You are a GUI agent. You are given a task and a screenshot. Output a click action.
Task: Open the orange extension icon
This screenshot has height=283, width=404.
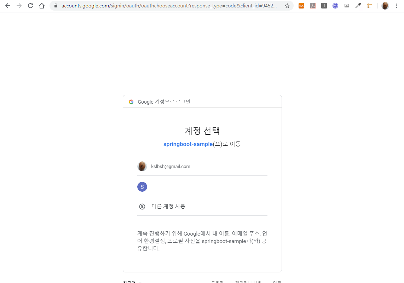point(301,6)
